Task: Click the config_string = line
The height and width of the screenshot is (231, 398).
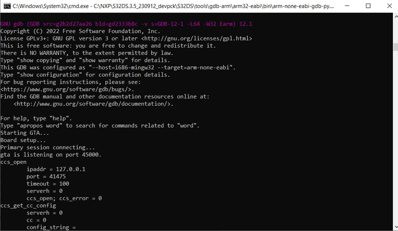Action: (51, 227)
